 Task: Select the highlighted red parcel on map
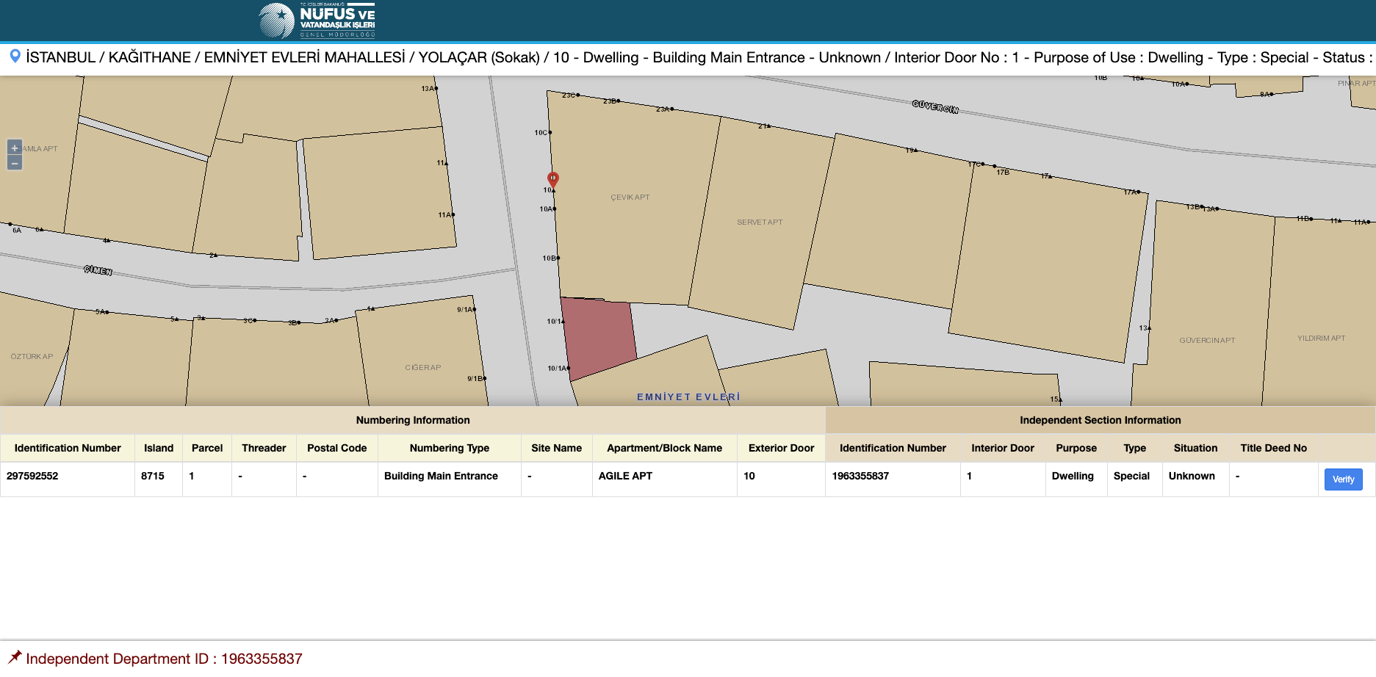point(598,336)
